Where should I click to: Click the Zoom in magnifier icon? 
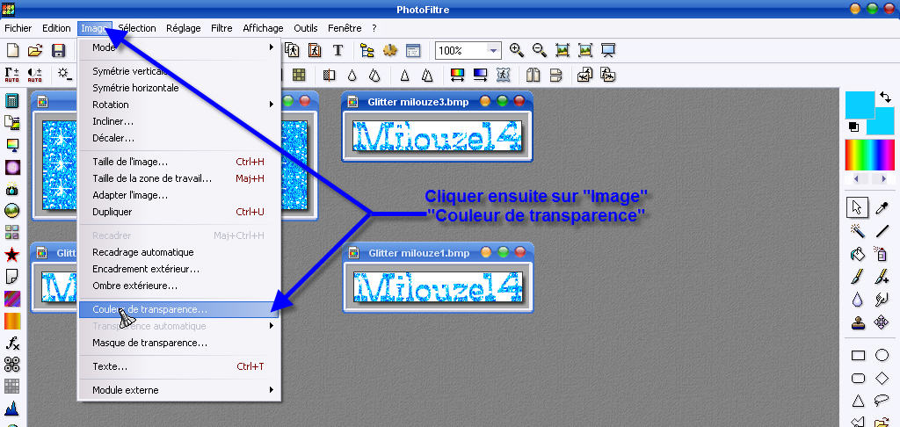[x=517, y=50]
